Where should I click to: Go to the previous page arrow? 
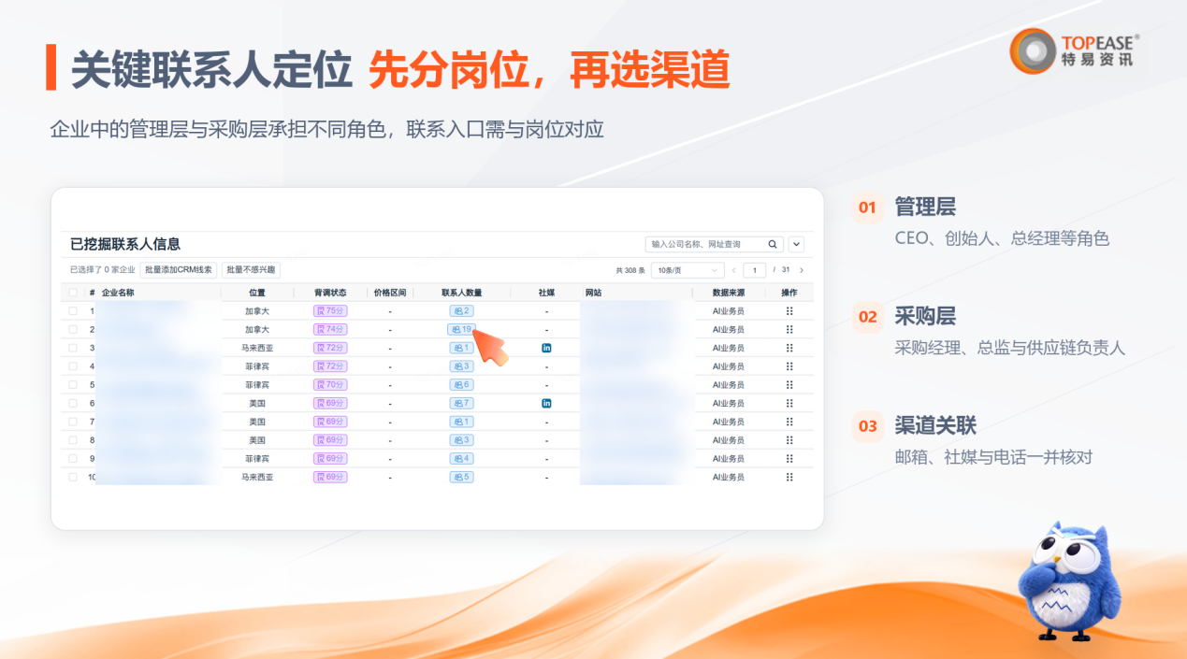[x=733, y=270]
